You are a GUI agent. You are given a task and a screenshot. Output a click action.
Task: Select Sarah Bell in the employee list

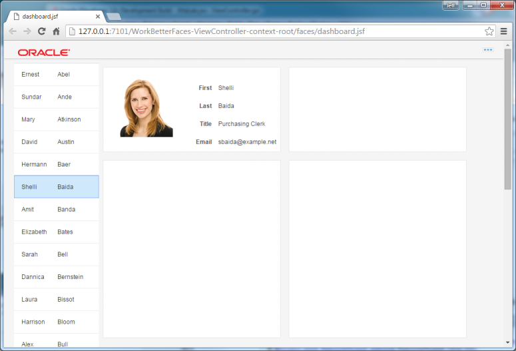[57, 254]
